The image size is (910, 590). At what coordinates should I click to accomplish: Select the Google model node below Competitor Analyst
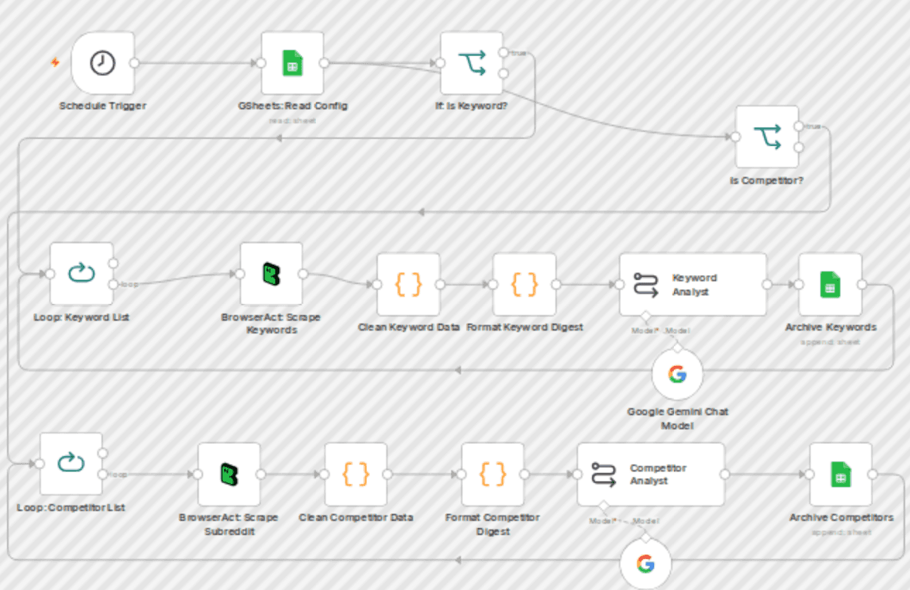pos(645,564)
